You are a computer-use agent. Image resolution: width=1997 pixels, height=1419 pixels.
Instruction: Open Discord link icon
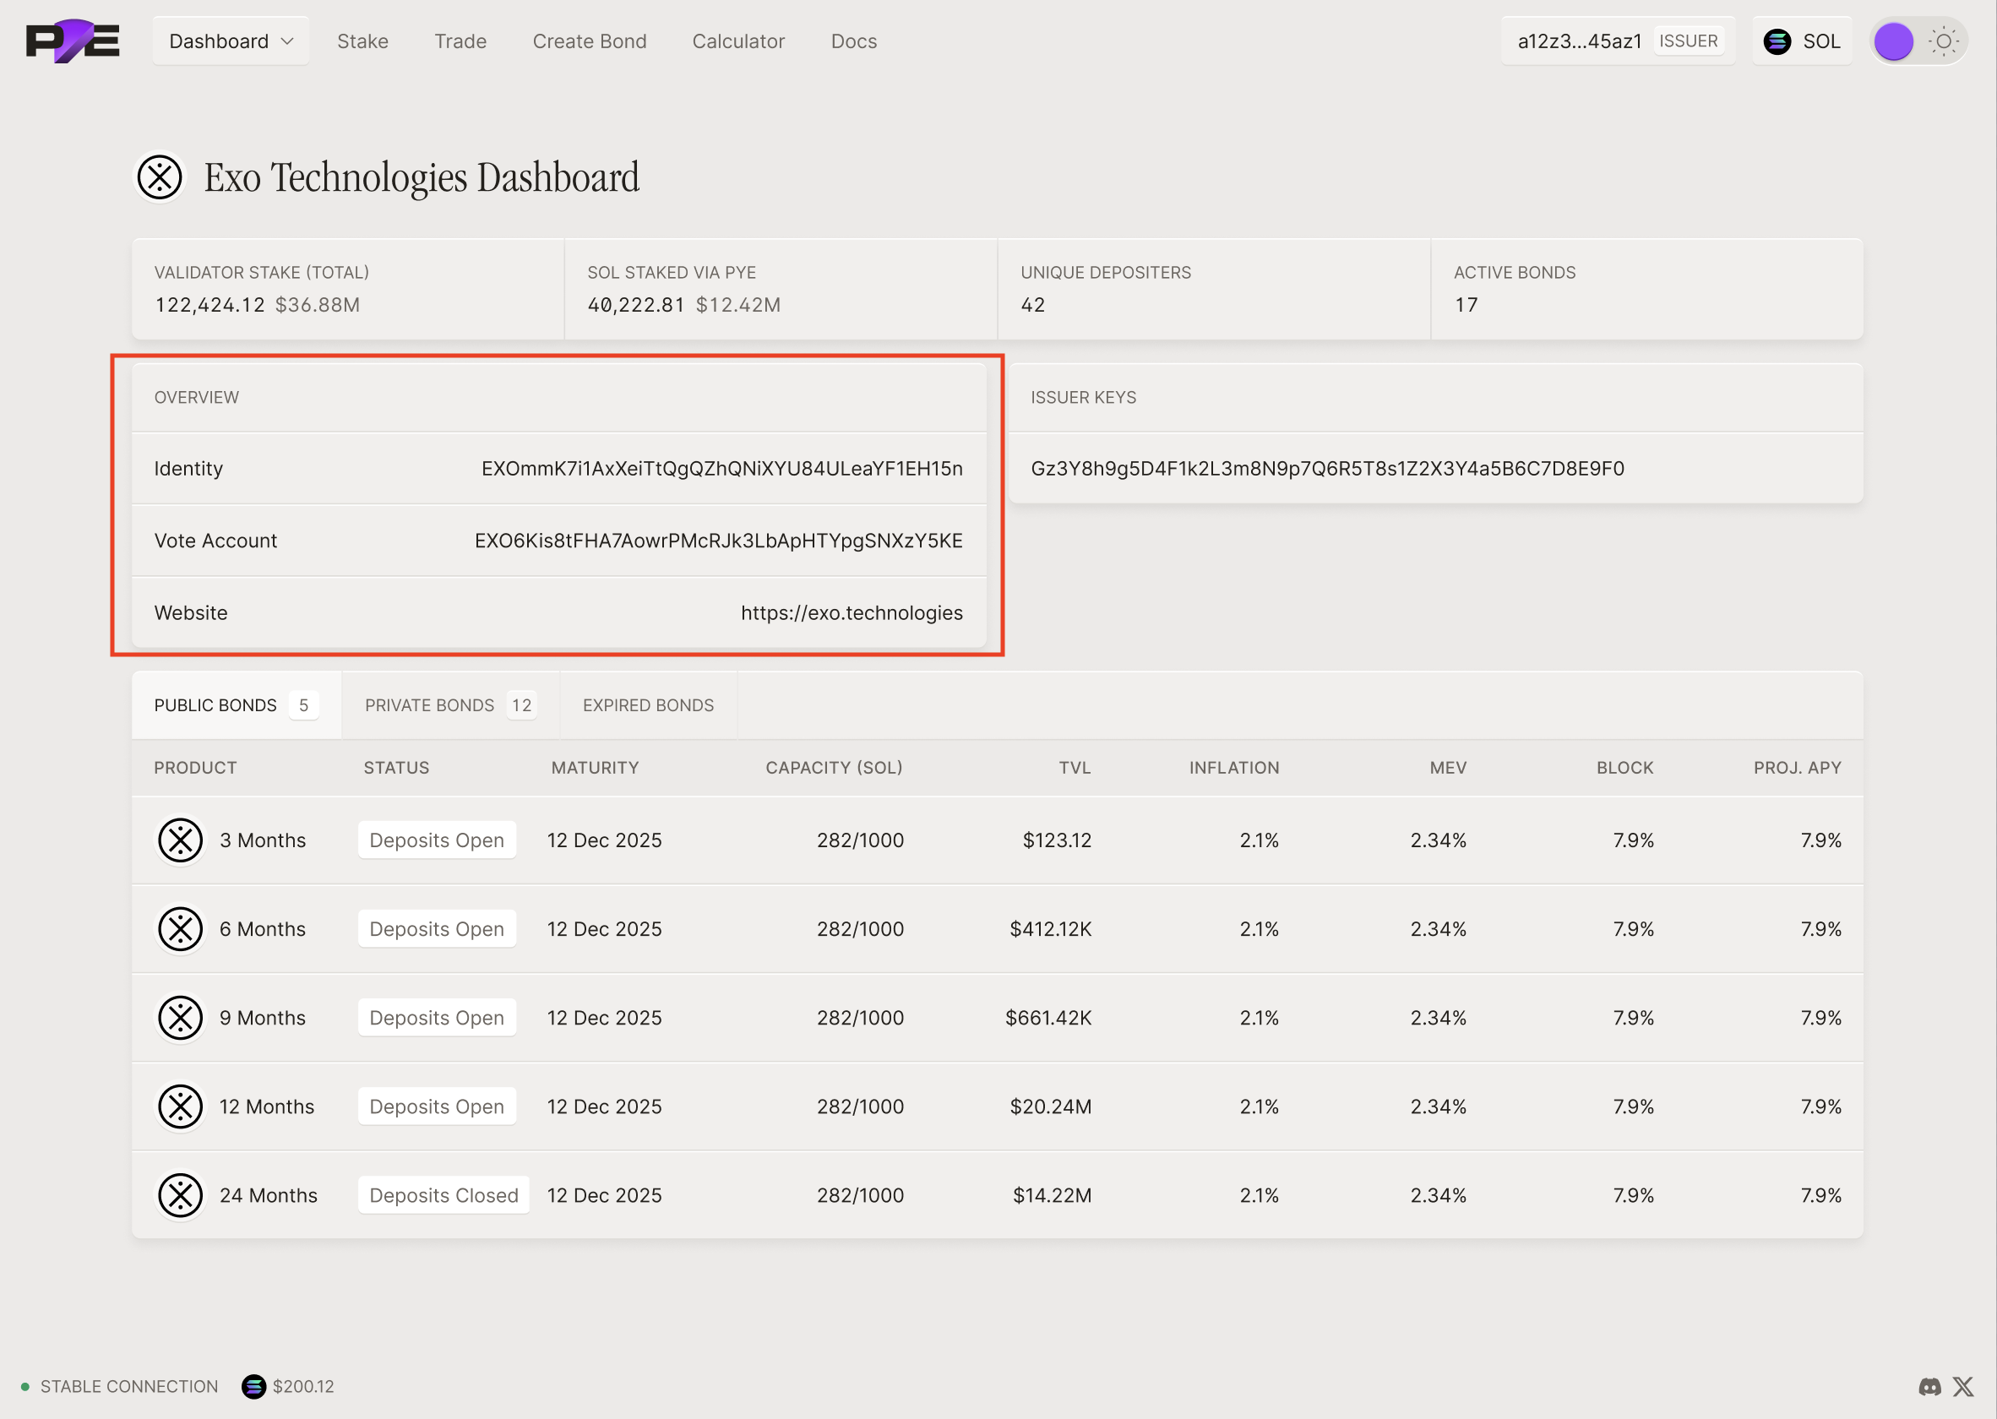[1929, 1387]
